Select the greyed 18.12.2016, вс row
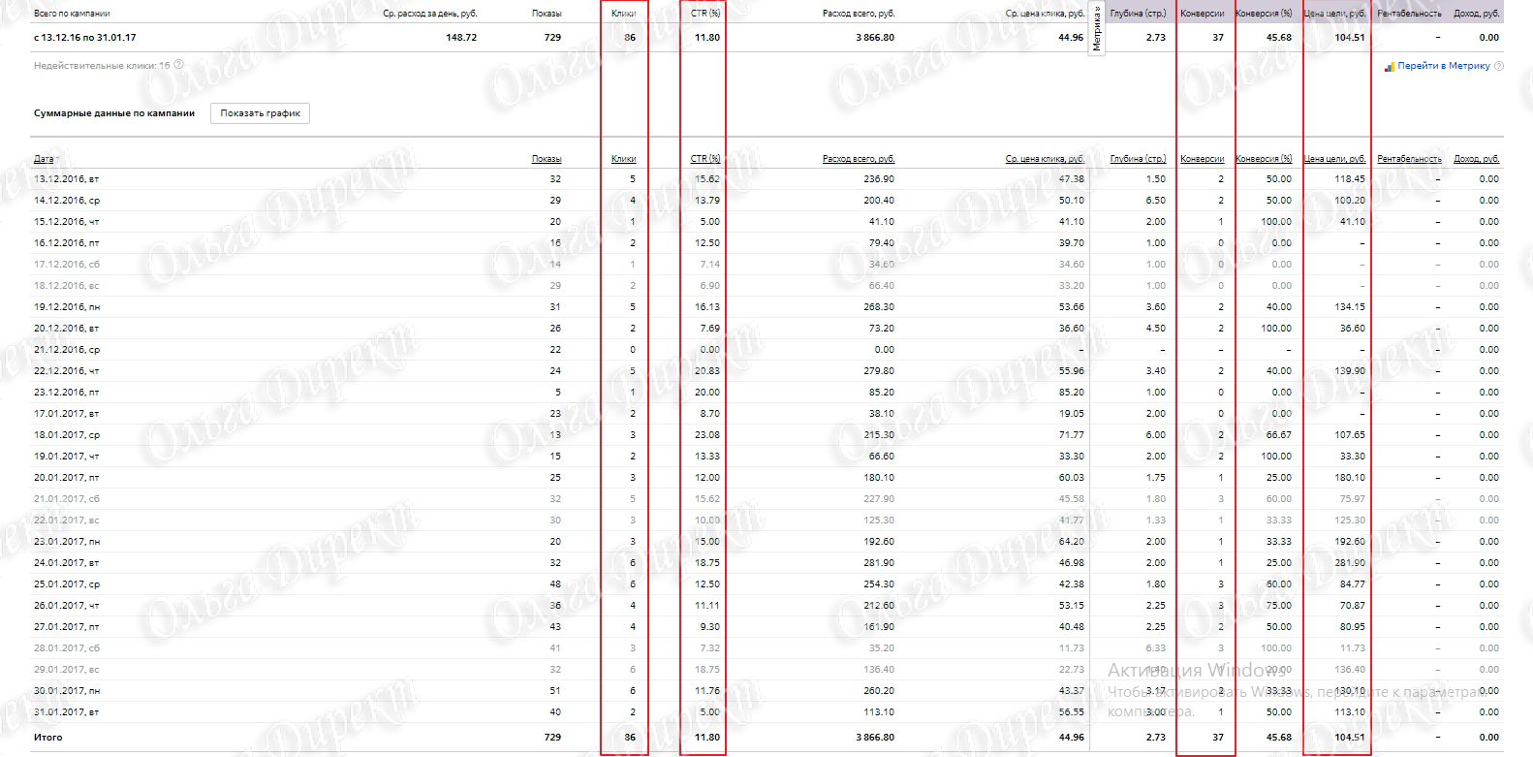Image resolution: width=1533 pixels, height=757 pixels. [x=766, y=286]
